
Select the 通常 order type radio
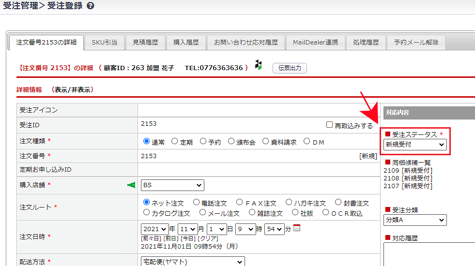coord(146,141)
